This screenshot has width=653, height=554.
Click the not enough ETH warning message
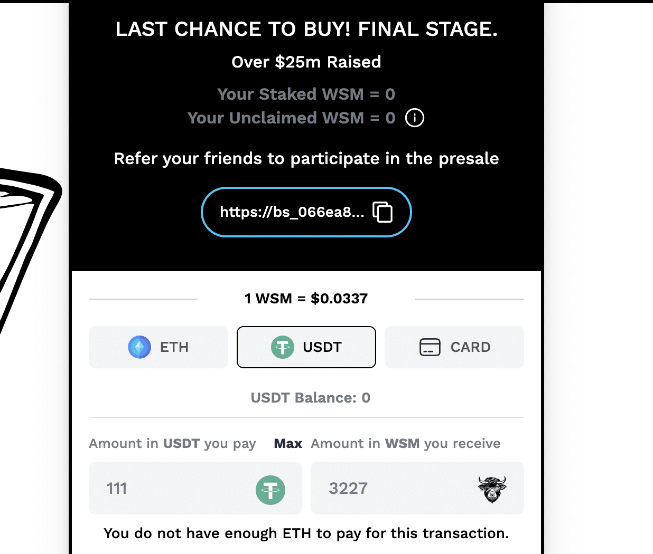(x=306, y=533)
